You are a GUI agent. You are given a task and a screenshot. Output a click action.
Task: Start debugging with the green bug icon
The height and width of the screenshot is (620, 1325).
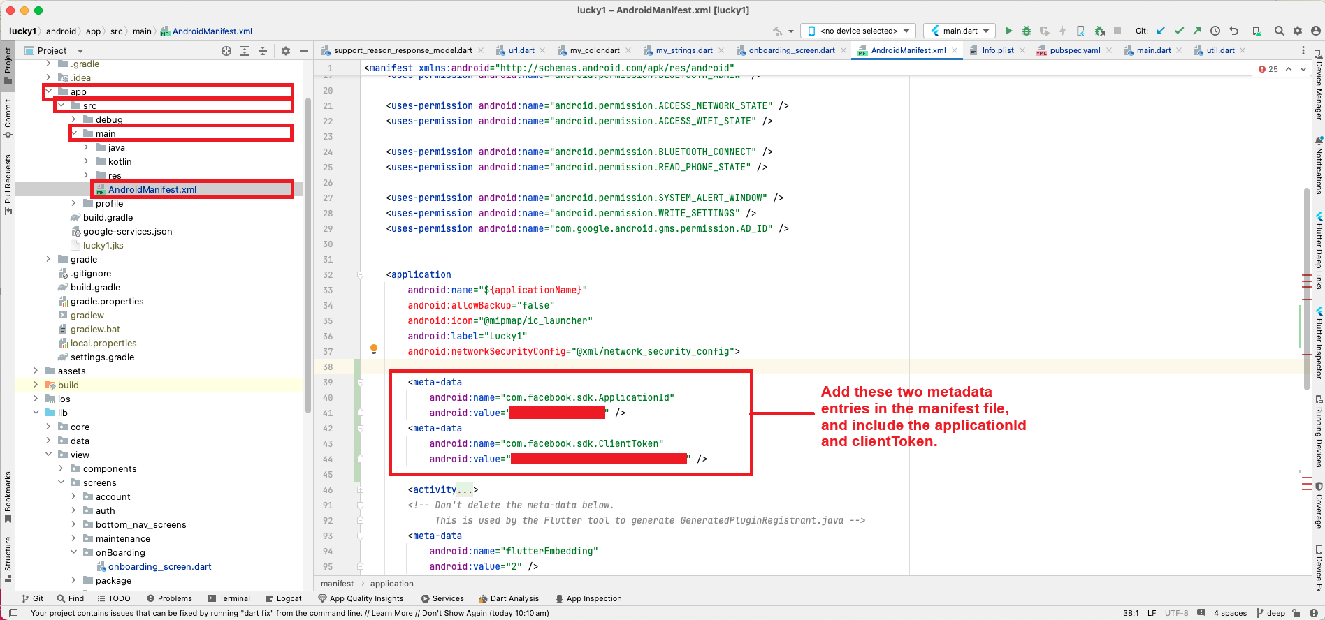(x=1026, y=31)
